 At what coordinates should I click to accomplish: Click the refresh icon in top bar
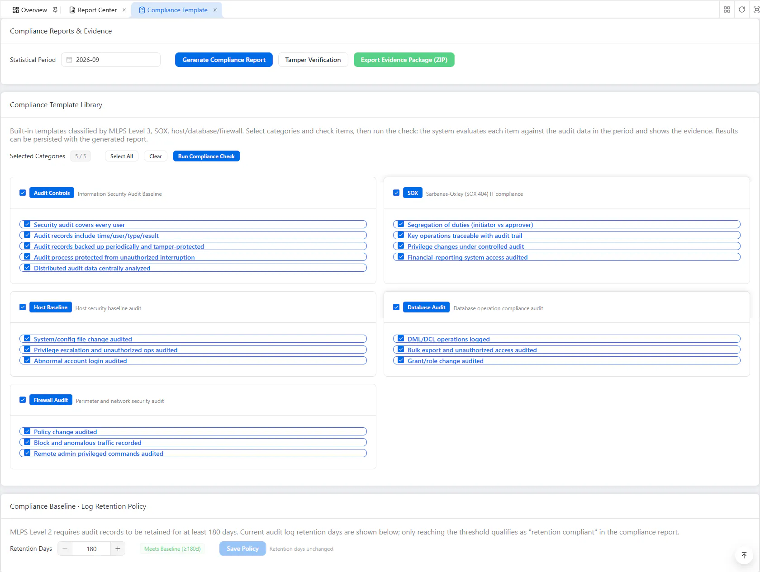pyautogui.click(x=742, y=9)
